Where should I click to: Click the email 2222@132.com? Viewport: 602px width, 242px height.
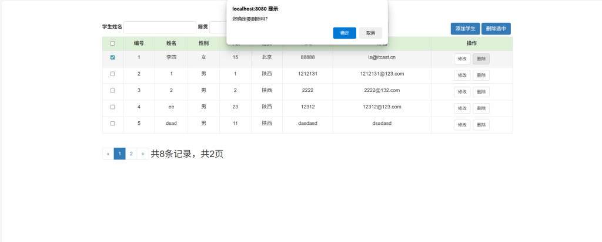[x=382, y=90]
